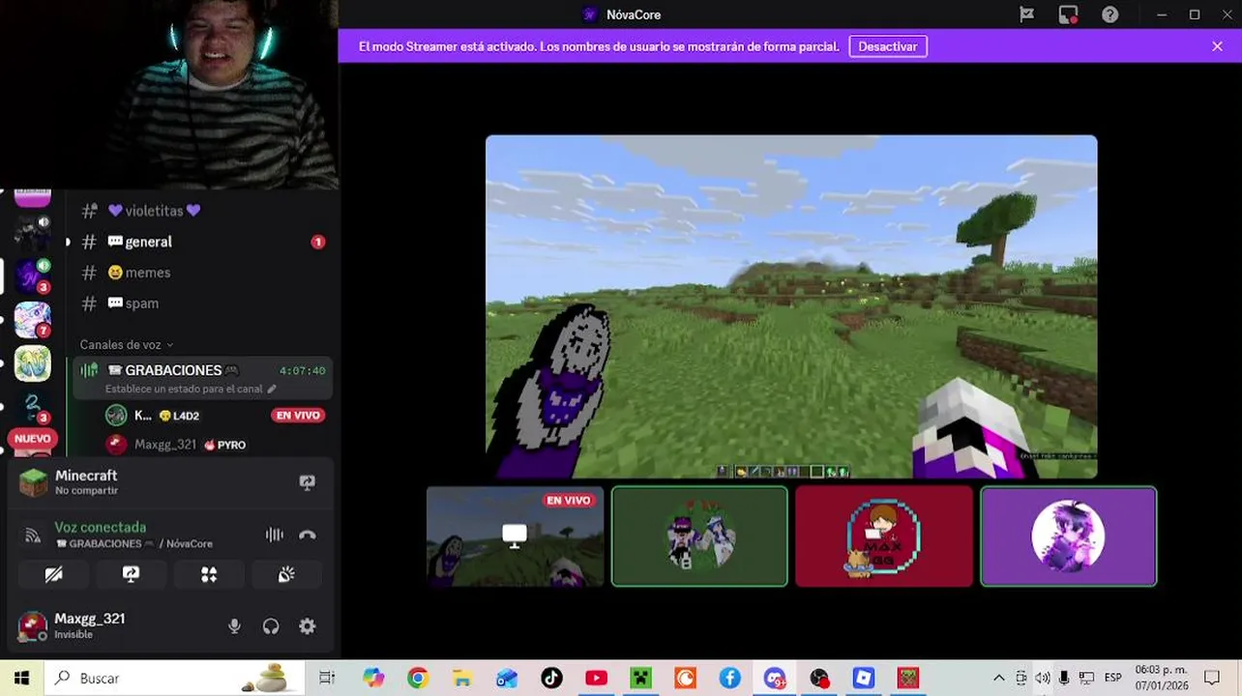
Task: Open the inbox icon in title bar
Action: 1069,14
